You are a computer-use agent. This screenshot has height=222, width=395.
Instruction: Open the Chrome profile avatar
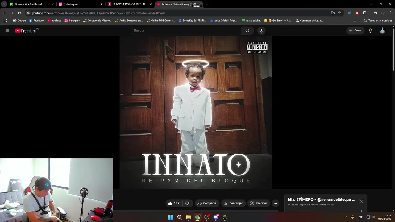coord(383,13)
